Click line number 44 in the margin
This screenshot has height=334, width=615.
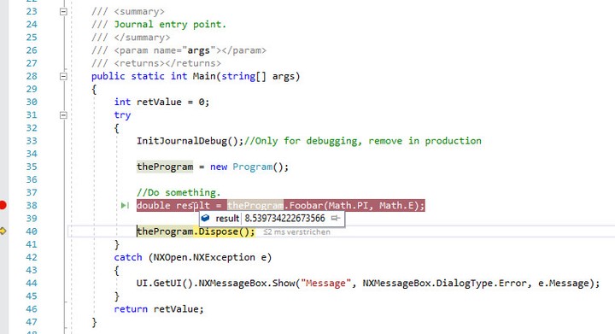click(x=32, y=283)
